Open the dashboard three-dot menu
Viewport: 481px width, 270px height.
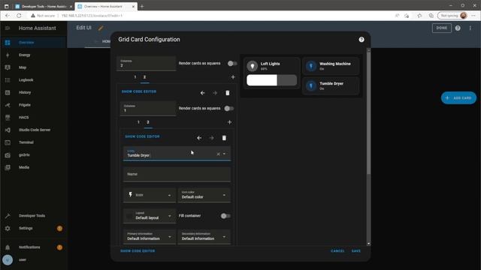pos(470,28)
